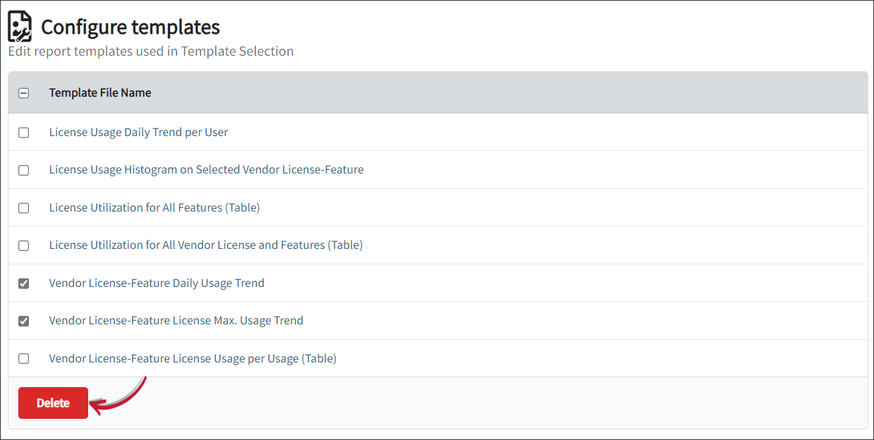Check Vendor License-Feature License Usage per Usage
The image size is (874, 440).
click(23, 358)
